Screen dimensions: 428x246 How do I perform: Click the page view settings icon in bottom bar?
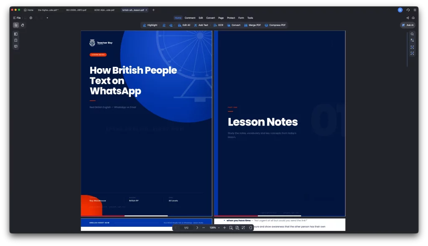231,228
